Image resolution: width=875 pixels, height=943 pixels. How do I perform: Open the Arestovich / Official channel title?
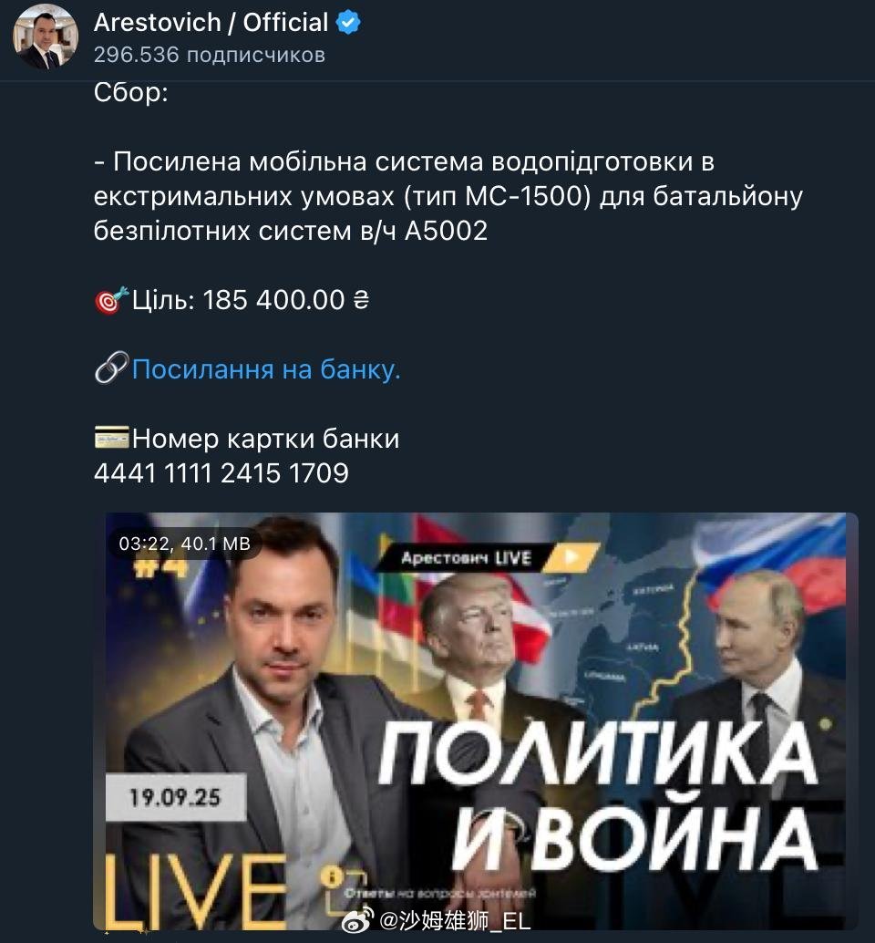pyautogui.click(x=211, y=23)
